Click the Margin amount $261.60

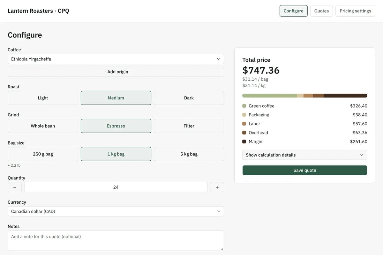[x=359, y=142]
